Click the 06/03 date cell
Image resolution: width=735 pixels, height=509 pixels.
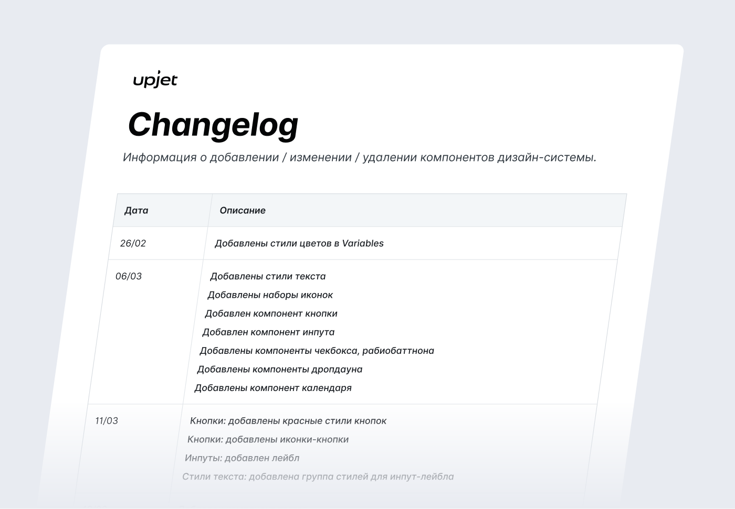(x=129, y=276)
